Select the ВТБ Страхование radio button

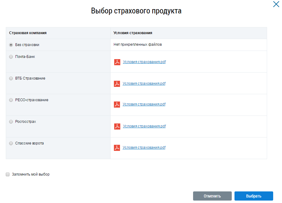tap(11, 78)
